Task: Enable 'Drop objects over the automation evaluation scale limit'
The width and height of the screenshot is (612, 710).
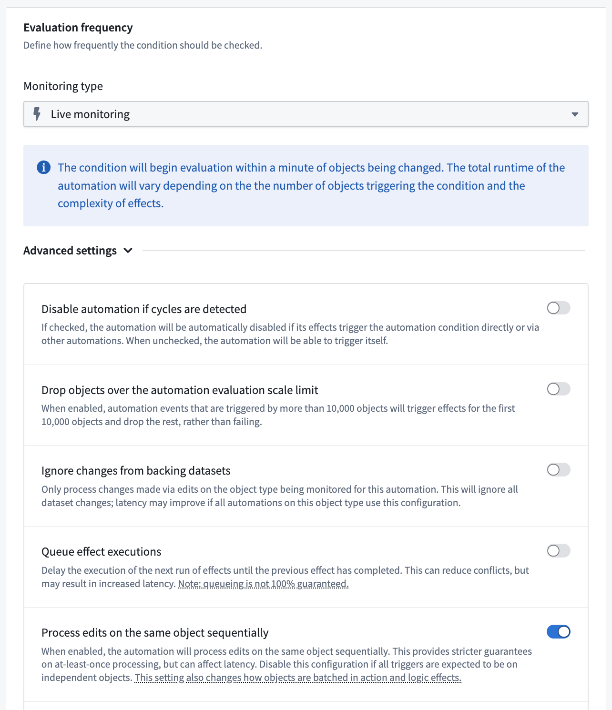Action: (559, 389)
